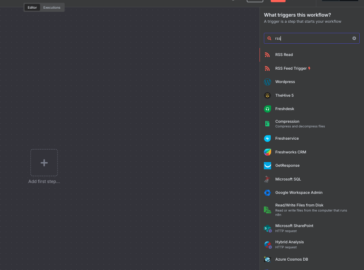Choose the TheHive 5 label
This screenshot has height=270, width=364.
click(x=284, y=96)
